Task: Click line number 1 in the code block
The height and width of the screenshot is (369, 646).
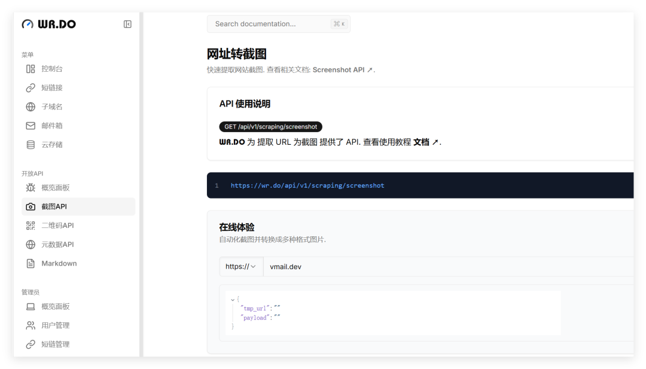Action: (x=217, y=186)
